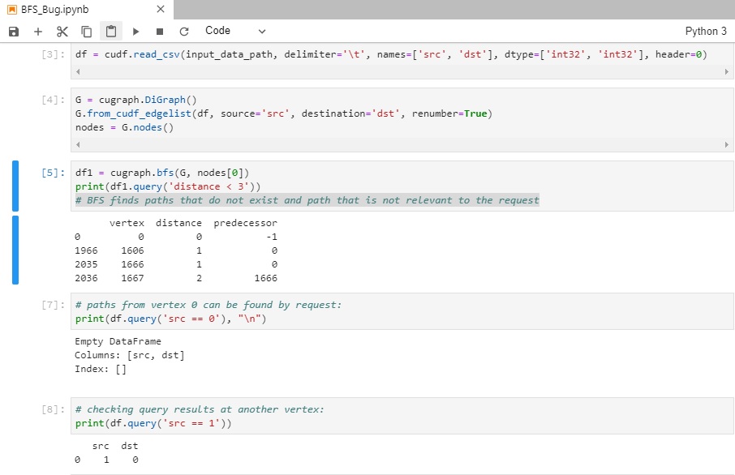
Task: Copy the selected cells
Action: (86, 31)
